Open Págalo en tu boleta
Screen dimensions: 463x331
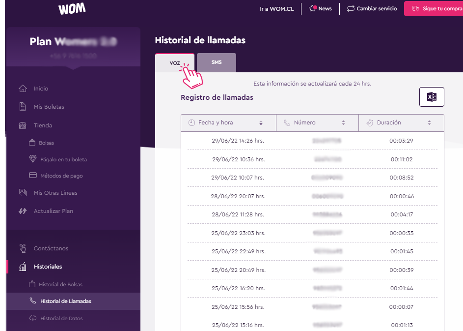63,159
